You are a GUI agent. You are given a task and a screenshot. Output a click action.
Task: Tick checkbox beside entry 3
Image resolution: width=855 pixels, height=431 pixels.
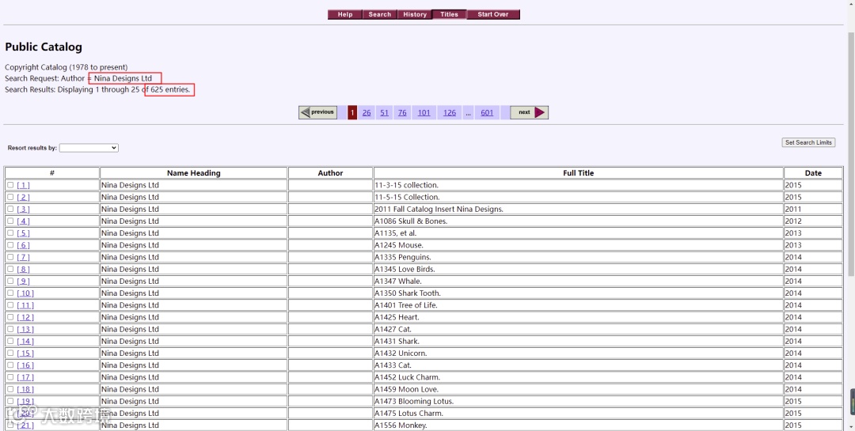pos(10,210)
